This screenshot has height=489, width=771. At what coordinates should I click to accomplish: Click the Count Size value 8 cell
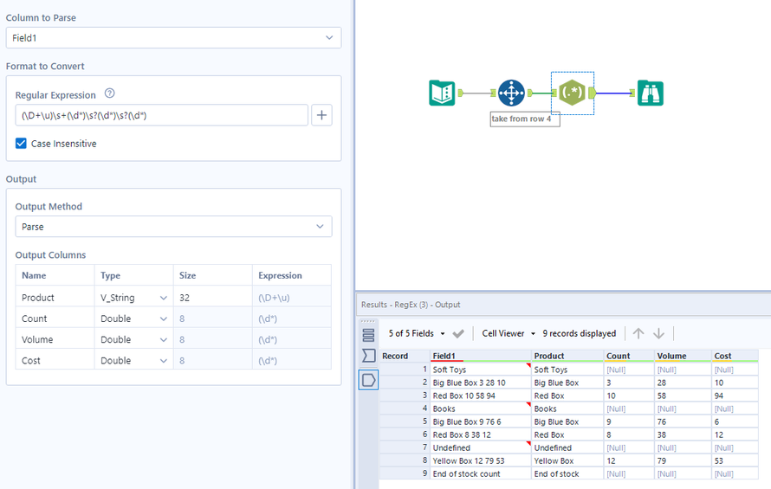coord(212,319)
